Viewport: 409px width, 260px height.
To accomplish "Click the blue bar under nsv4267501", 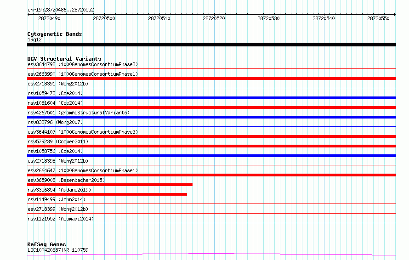I will point(211,117).
